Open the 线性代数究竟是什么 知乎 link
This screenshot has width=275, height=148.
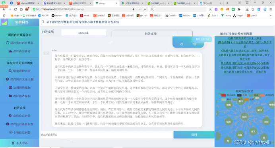[245, 38]
